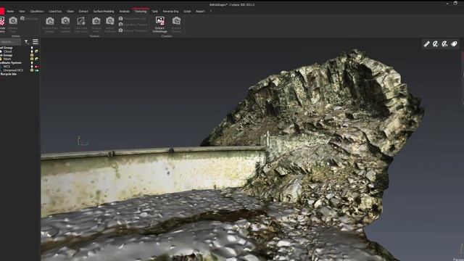The height and width of the screenshot is (261, 464).
Task: Click into the tree search field
Action: 10,42
